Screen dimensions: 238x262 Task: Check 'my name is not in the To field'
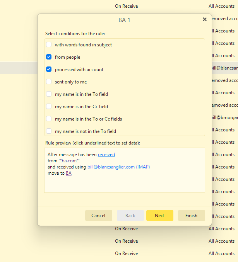tap(49, 131)
